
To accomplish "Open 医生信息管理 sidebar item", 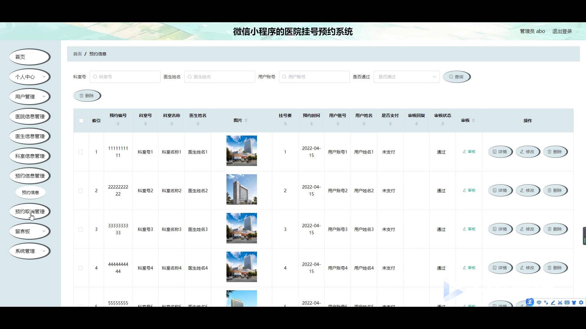I will point(30,136).
